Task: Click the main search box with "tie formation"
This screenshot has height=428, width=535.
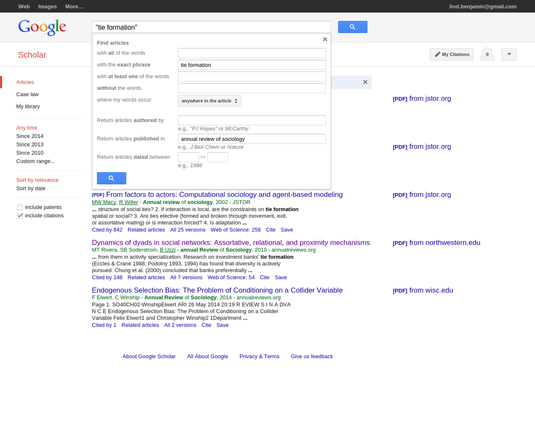Action: [x=211, y=27]
